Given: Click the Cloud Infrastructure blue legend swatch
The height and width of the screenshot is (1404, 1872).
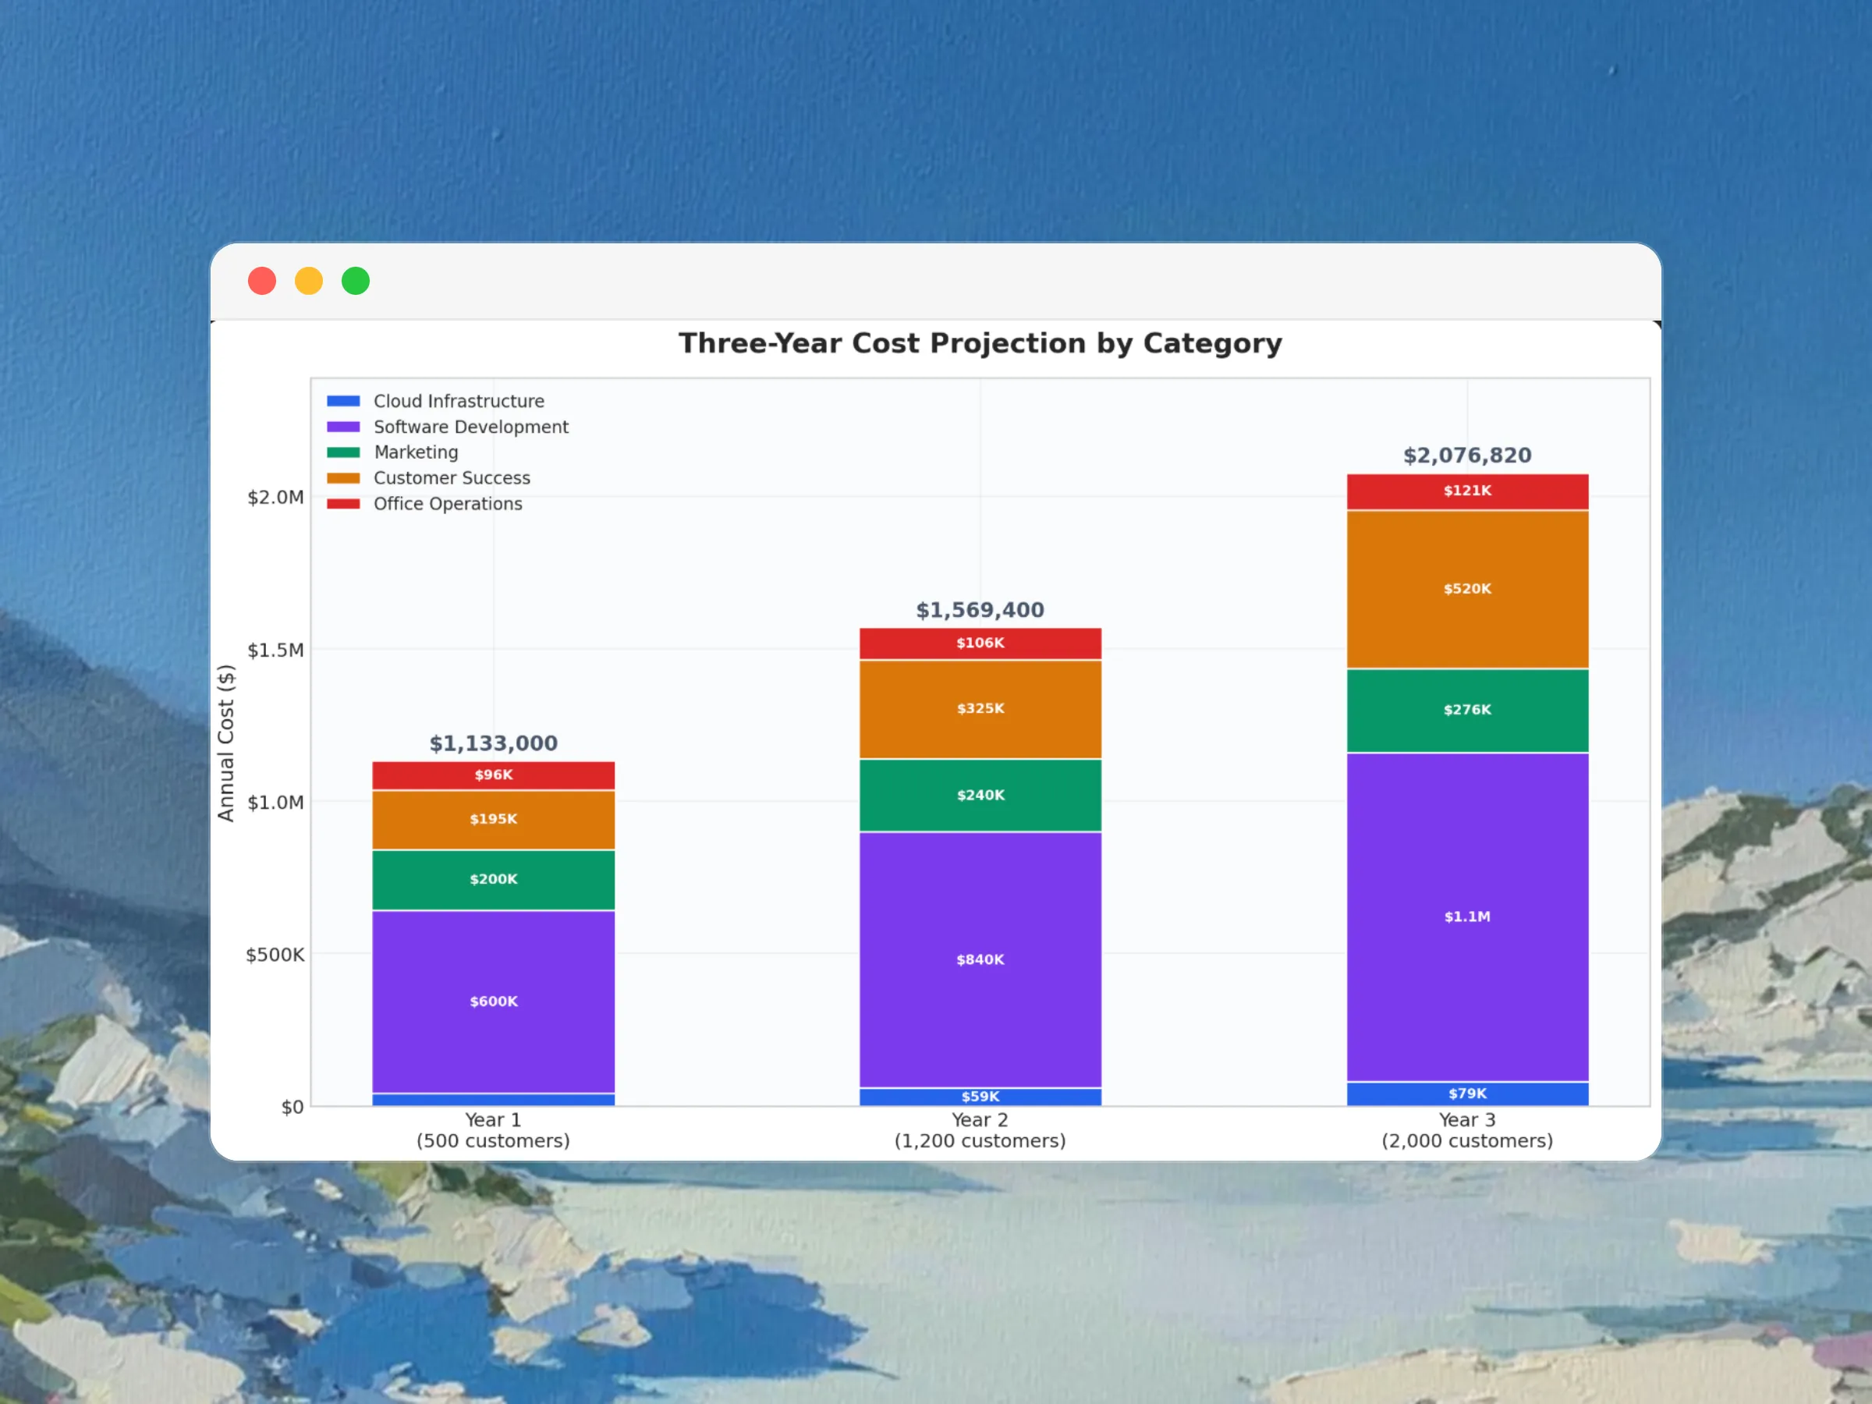Looking at the screenshot, I should point(344,401).
